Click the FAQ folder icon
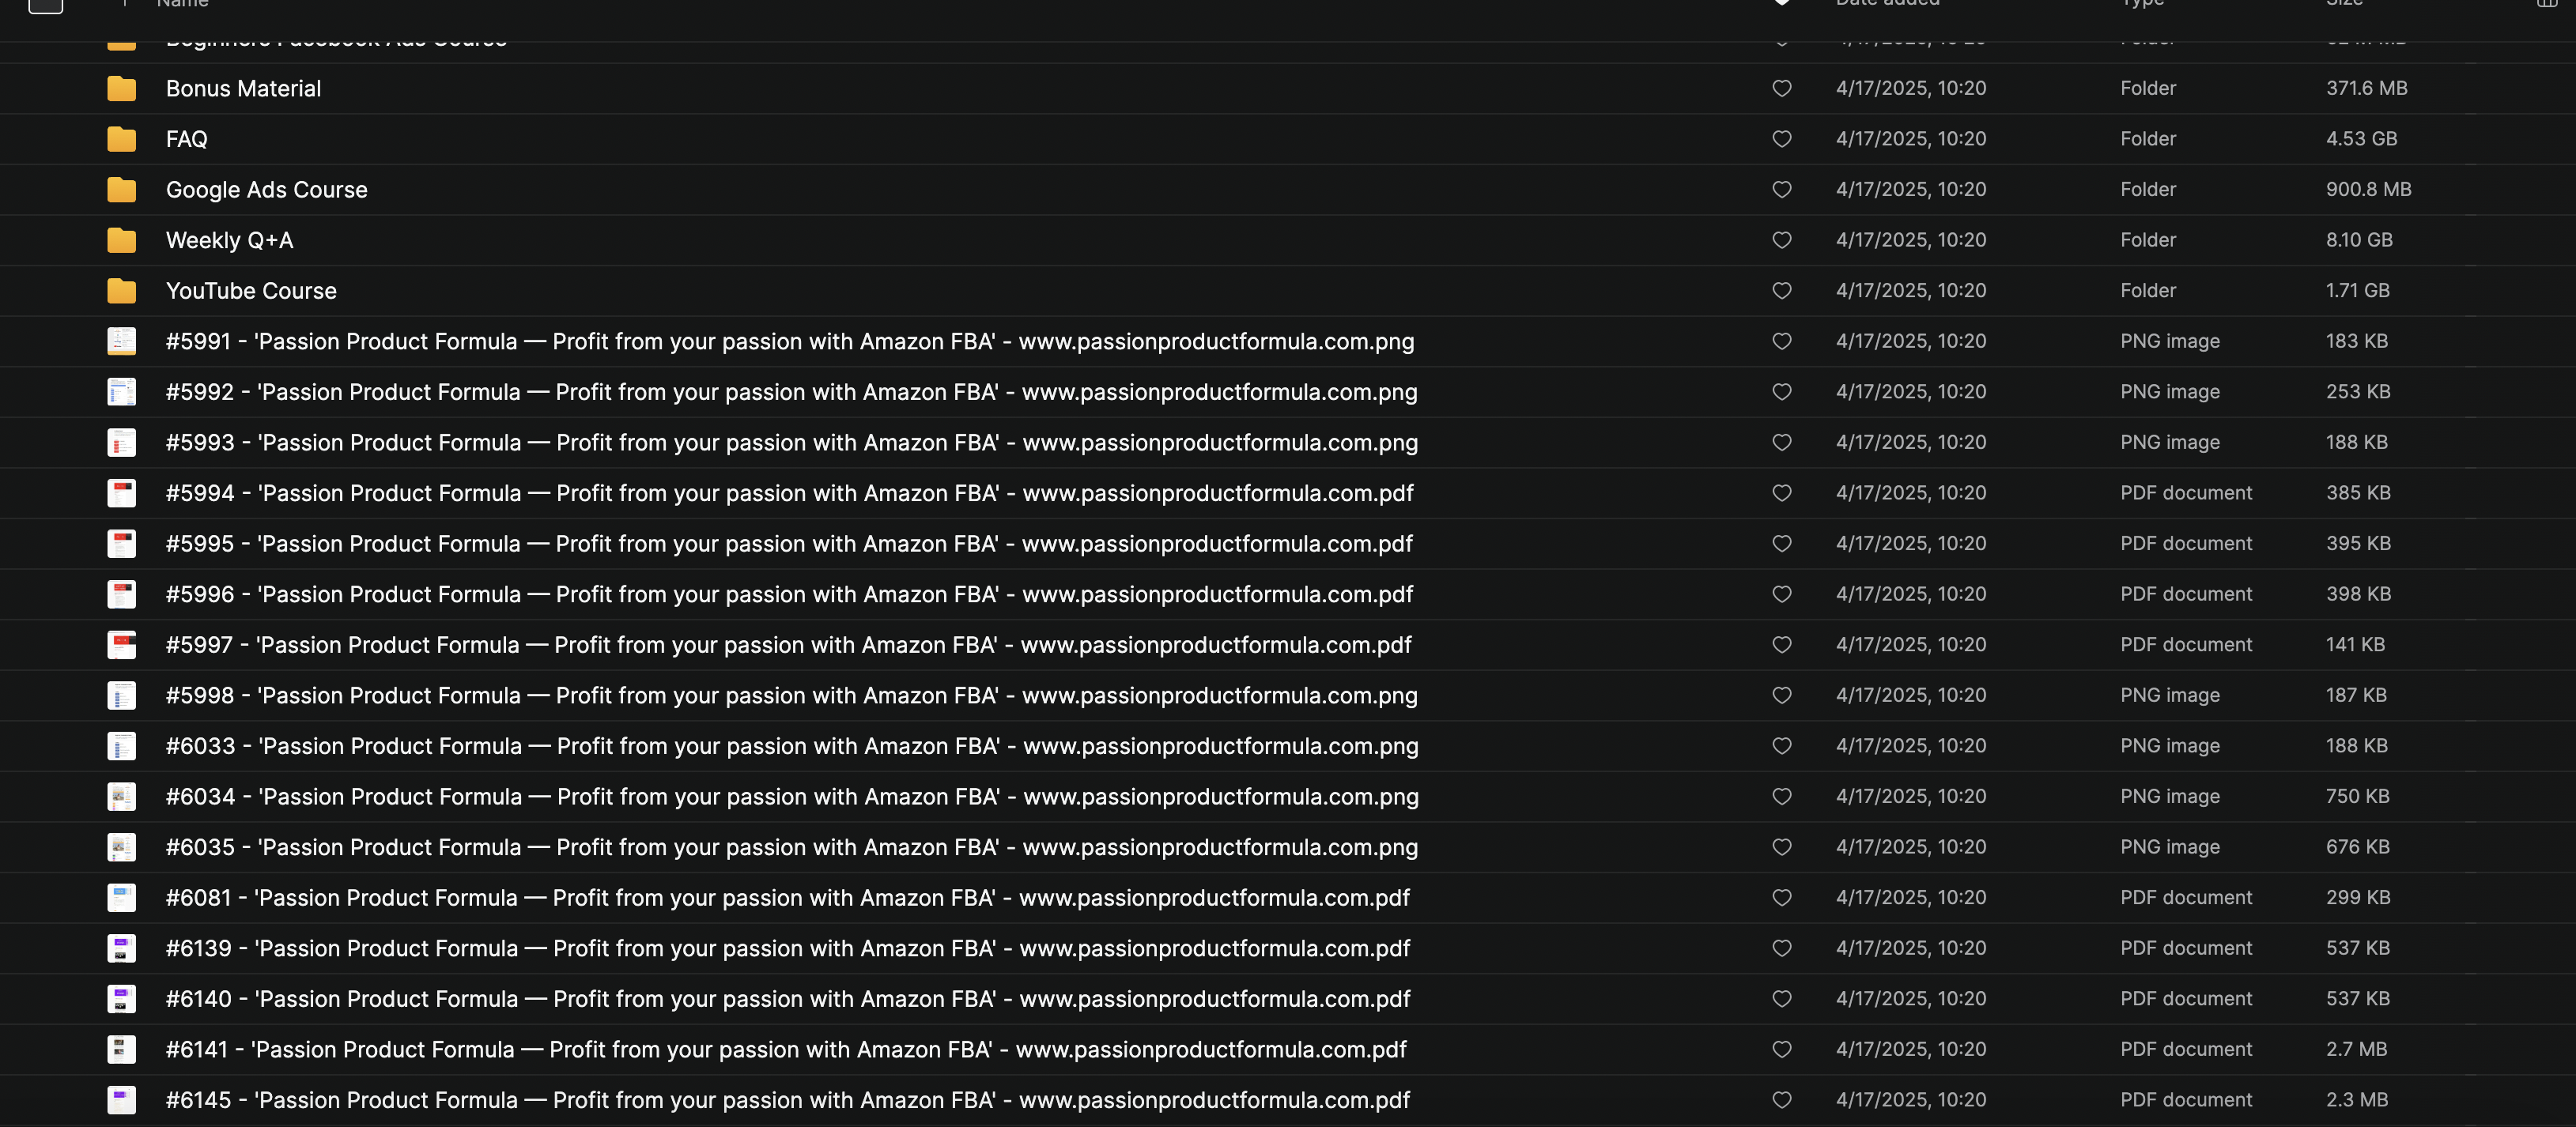 click(x=121, y=139)
